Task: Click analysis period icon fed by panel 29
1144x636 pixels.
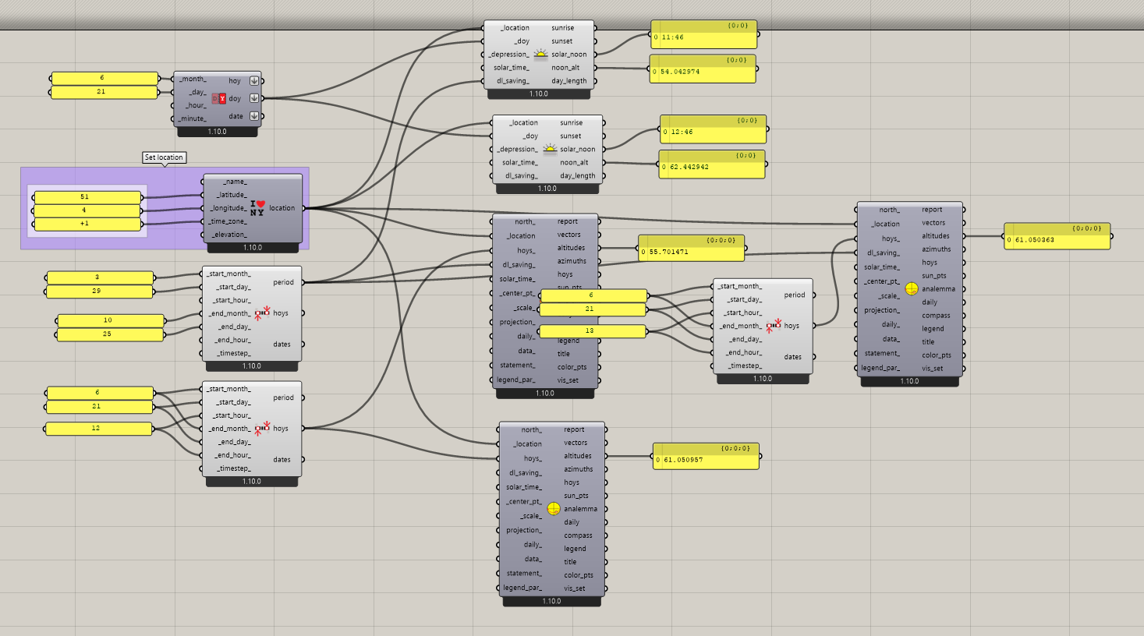Action: pyautogui.click(x=262, y=313)
